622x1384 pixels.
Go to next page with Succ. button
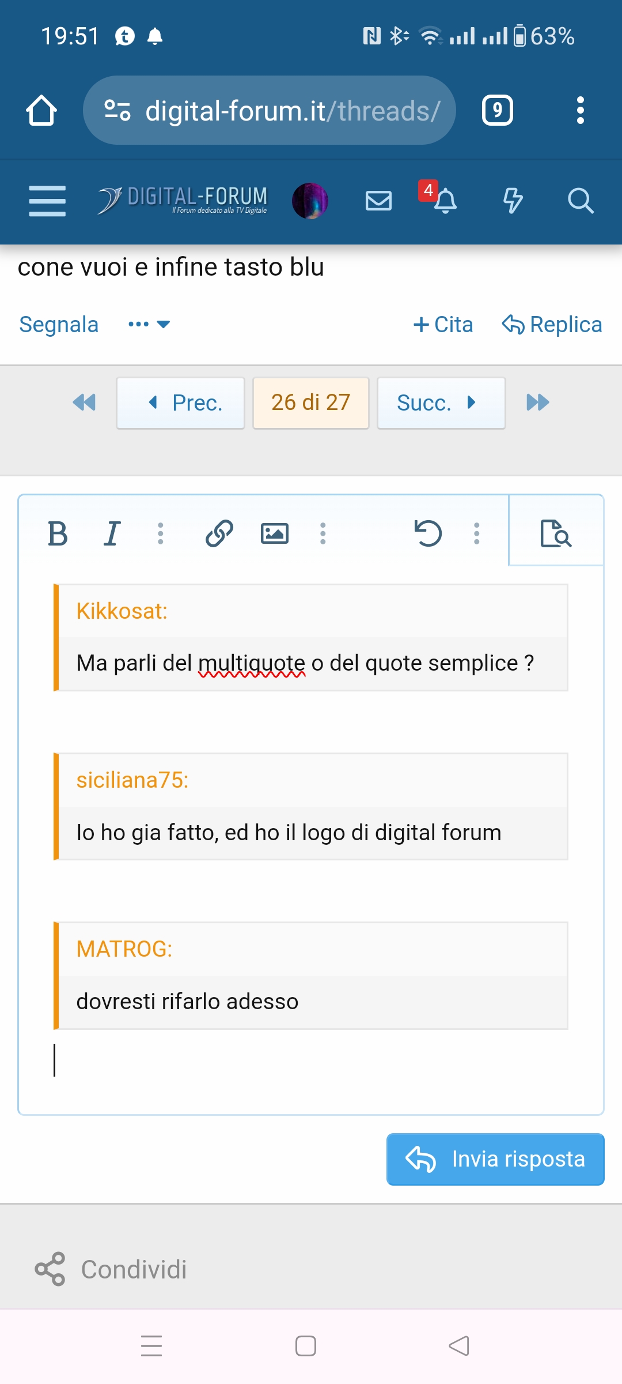441,403
